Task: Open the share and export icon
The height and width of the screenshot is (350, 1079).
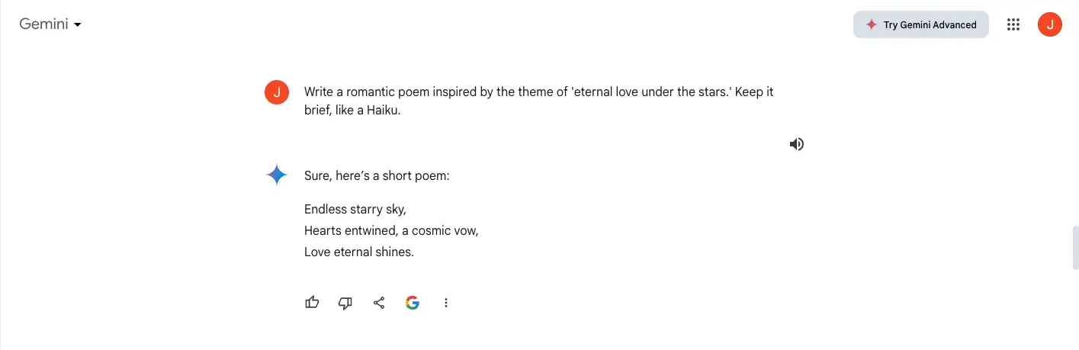Action: point(379,303)
